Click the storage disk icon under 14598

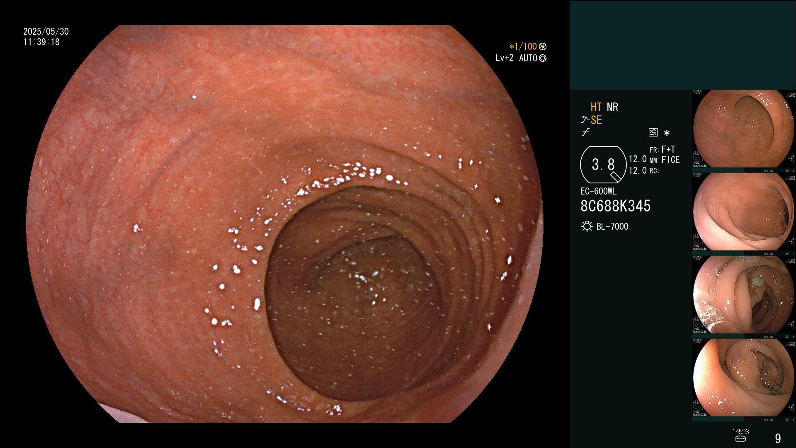740,439
